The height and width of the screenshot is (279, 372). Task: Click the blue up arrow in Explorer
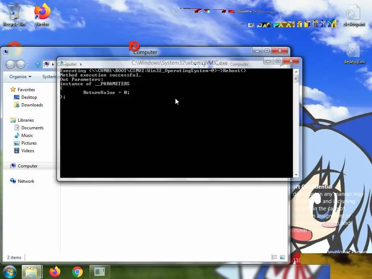coord(37,64)
